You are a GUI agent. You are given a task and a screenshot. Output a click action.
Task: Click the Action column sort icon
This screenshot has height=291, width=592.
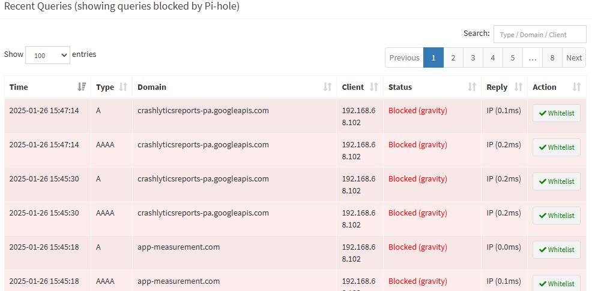tap(576, 87)
